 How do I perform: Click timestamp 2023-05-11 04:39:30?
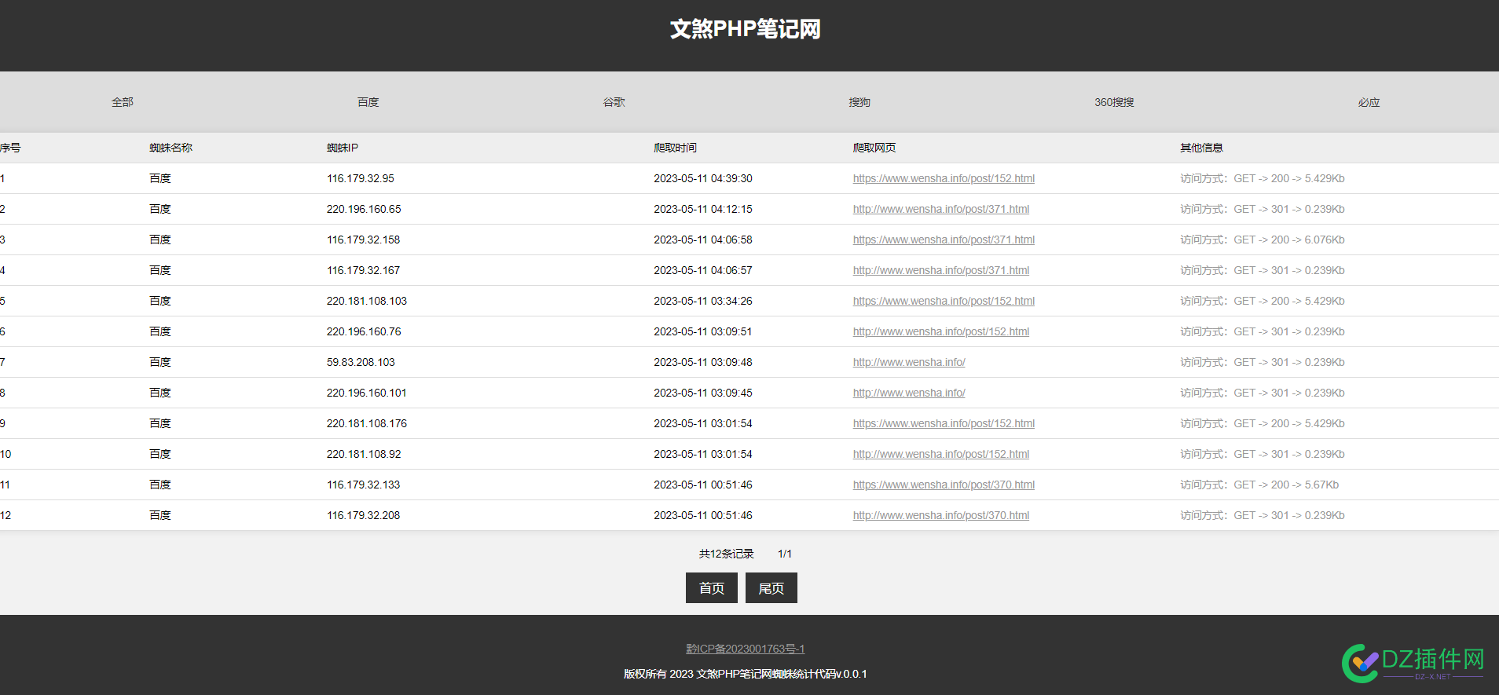click(703, 178)
